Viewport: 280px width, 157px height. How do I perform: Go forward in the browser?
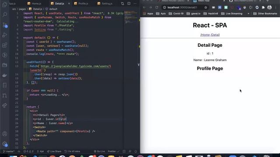pyautogui.click(x=150, y=7)
